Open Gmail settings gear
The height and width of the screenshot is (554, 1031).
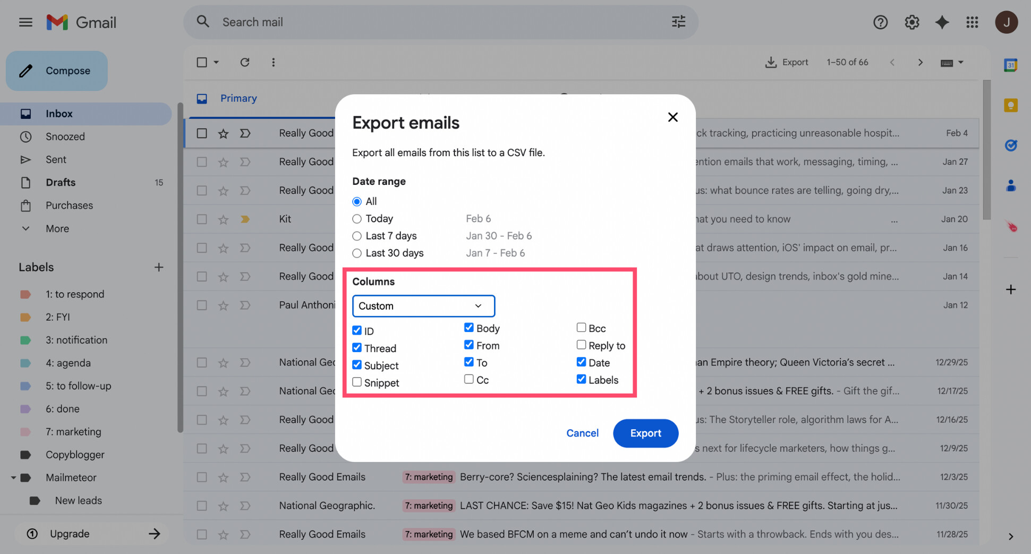coord(911,22)
